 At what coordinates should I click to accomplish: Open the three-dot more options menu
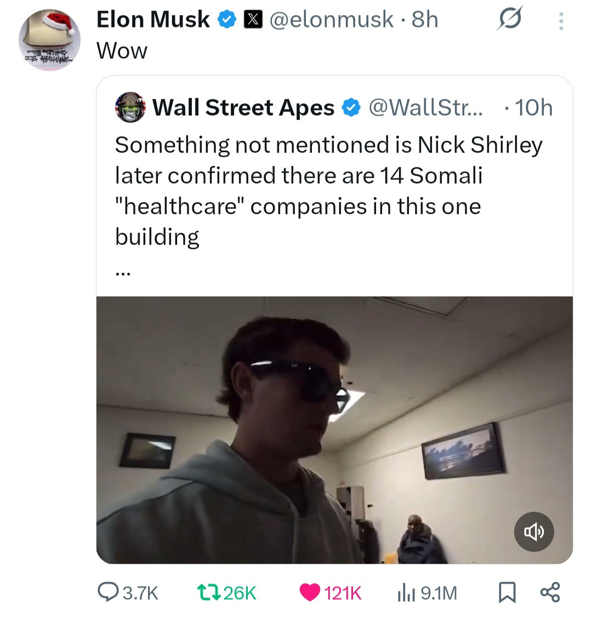pyautogui.click(x=560, y=21)
